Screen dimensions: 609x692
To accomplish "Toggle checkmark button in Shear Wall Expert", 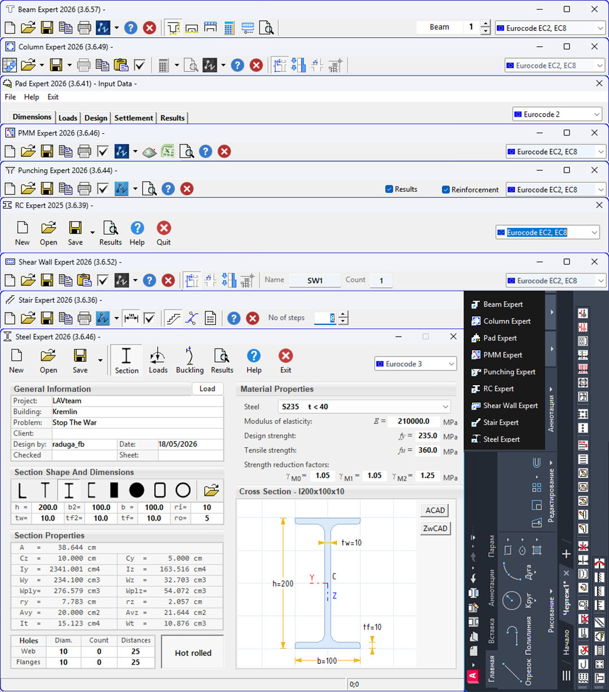I will click(x=103, y=280).
